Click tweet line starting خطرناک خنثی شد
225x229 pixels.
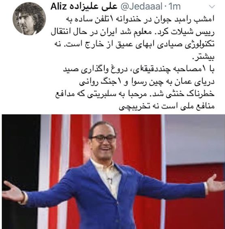click(135, 94)
